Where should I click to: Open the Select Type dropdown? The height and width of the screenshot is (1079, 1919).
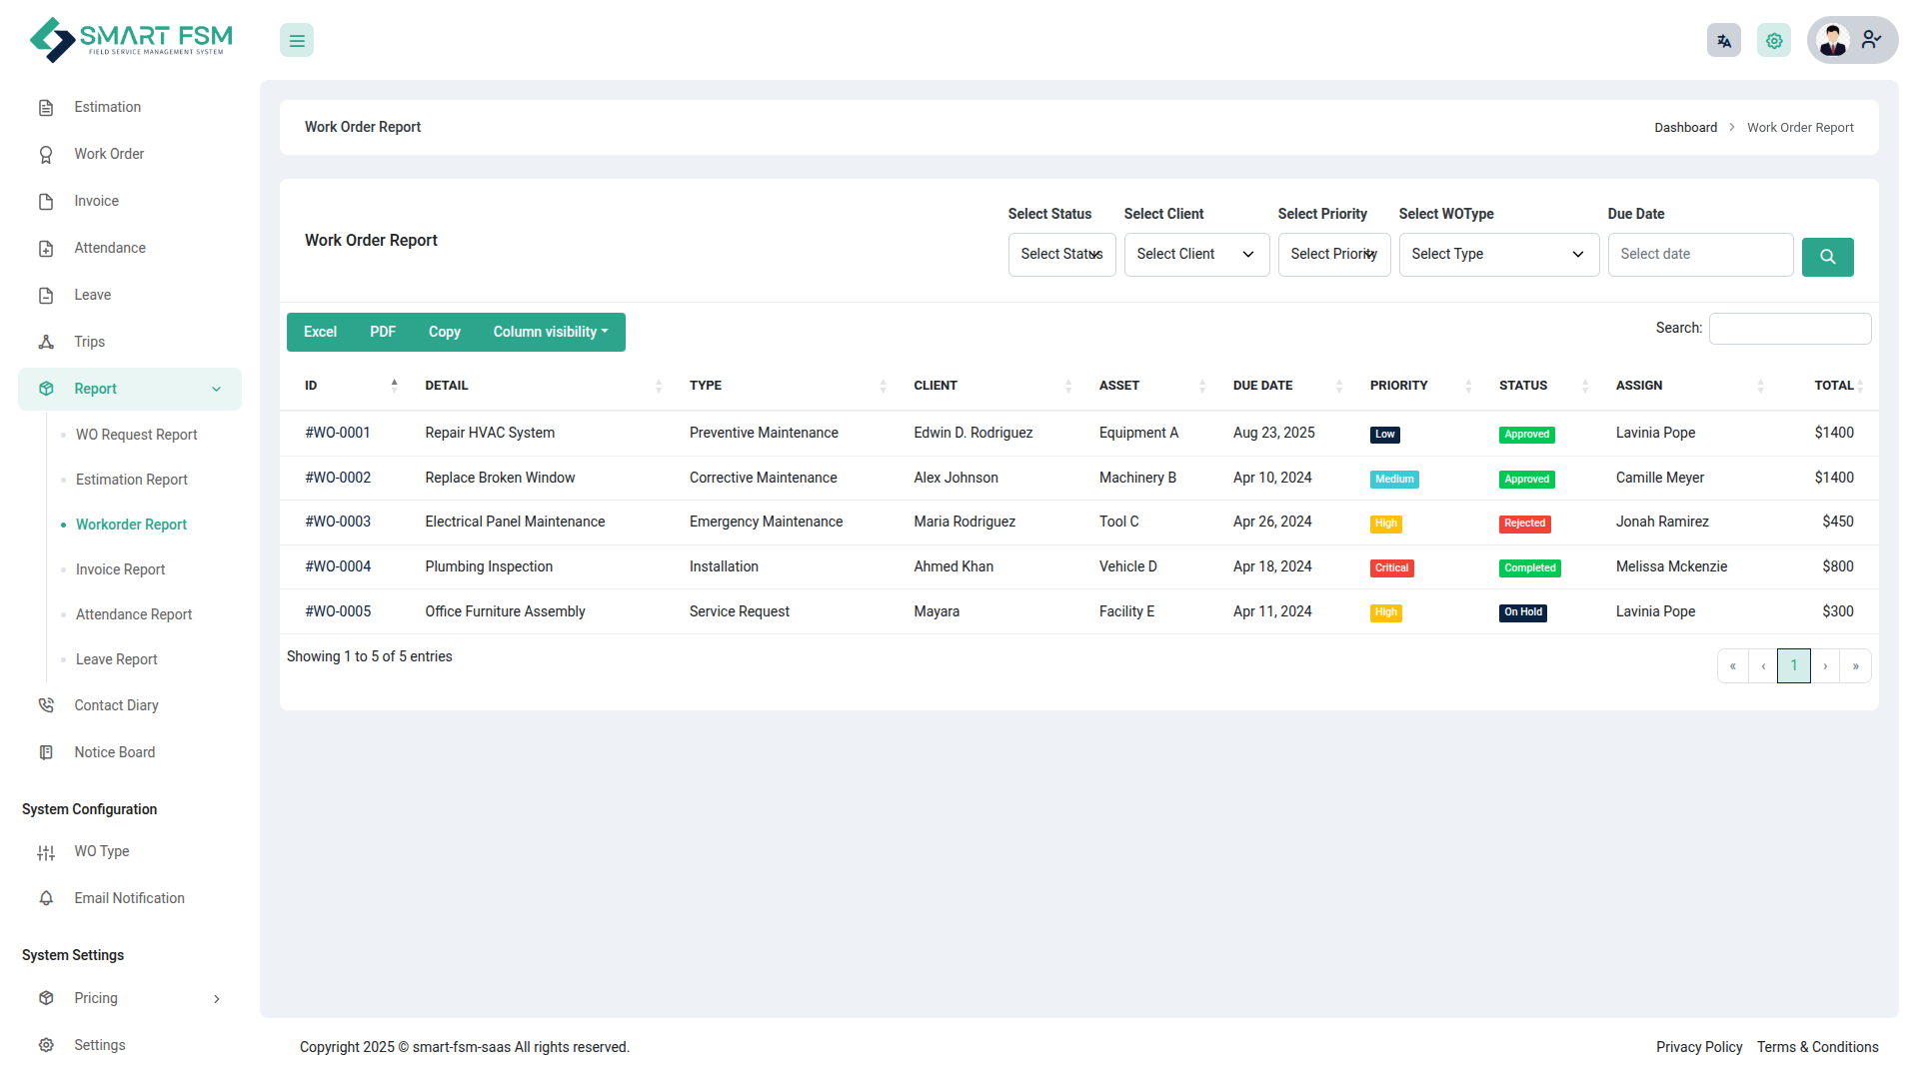1498,255
